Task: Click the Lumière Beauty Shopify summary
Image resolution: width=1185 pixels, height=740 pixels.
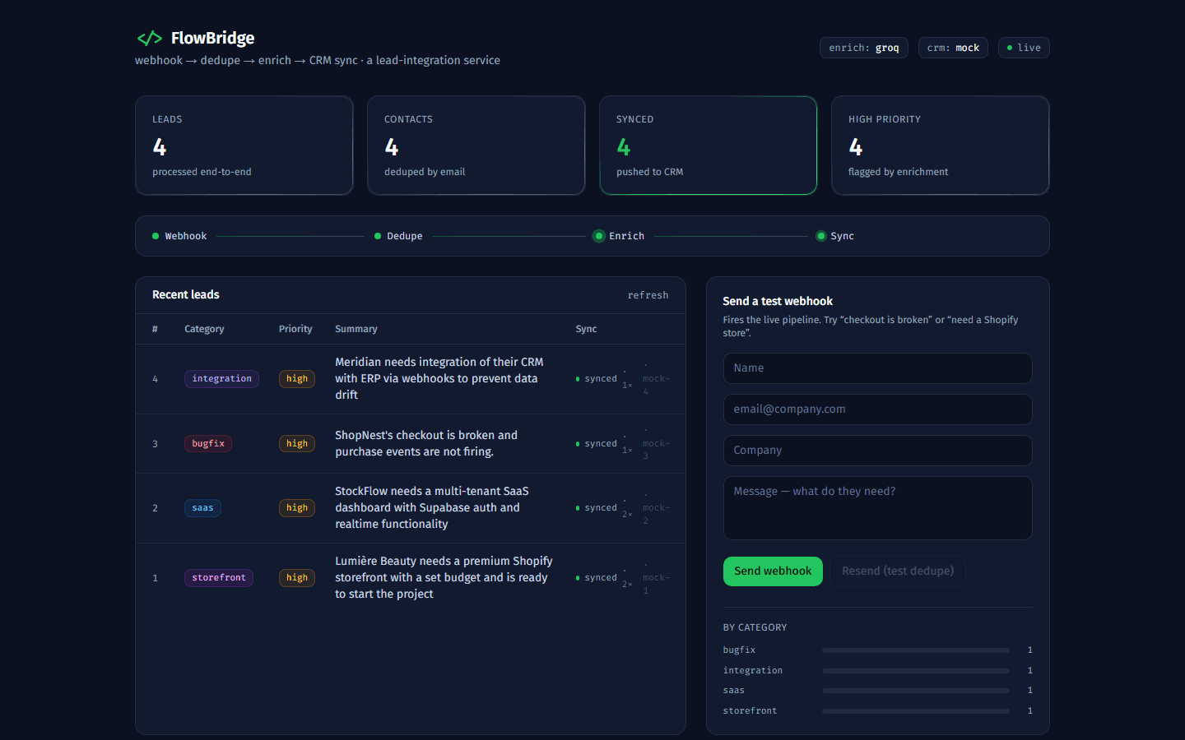Action: coord(444,578)
